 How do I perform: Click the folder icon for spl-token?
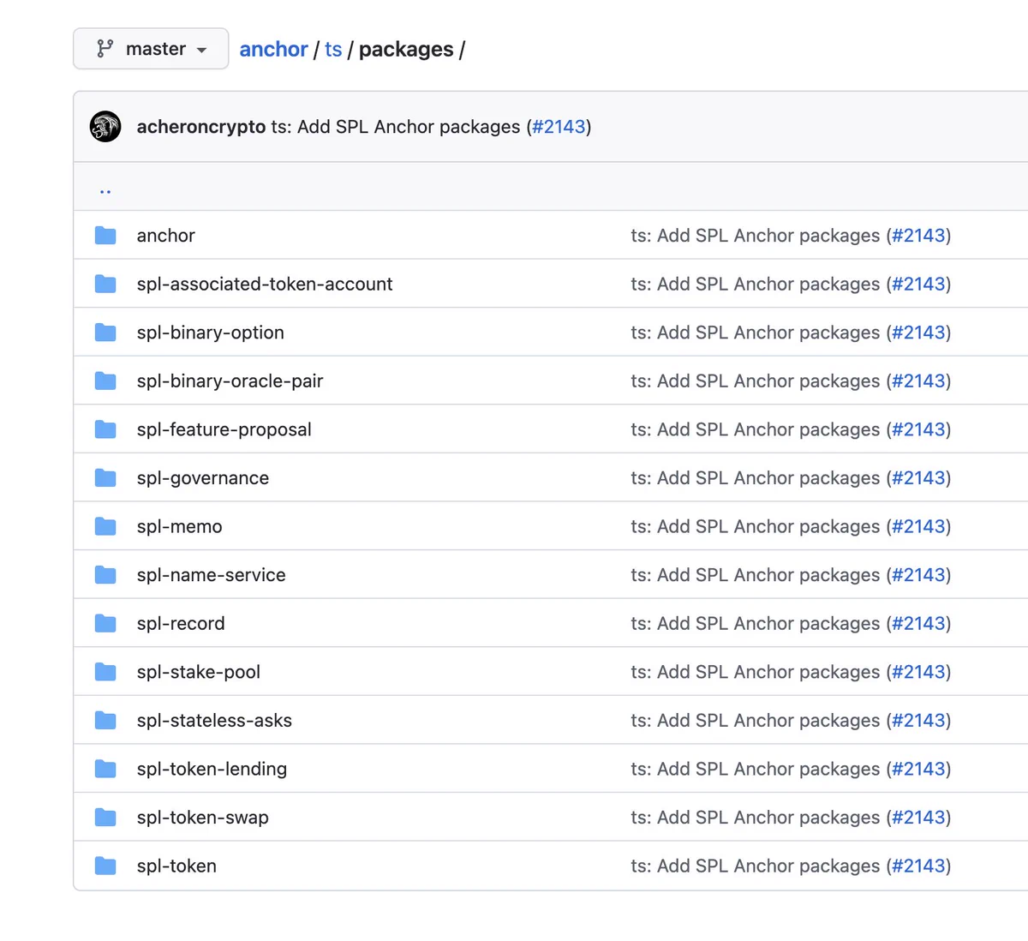tap(105, 866)
